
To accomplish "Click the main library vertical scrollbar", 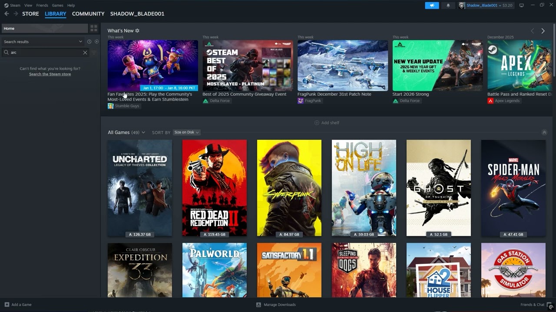I will point(554,50).
